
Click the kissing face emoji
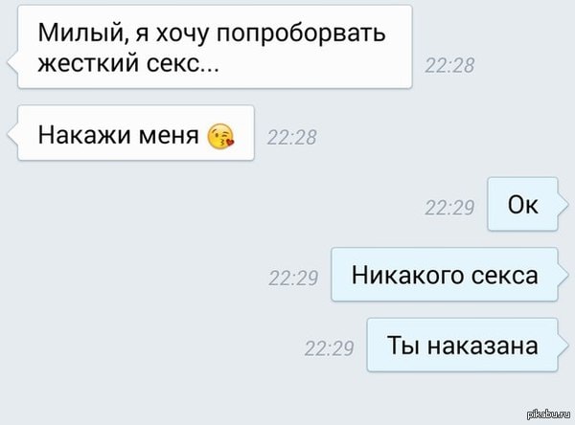coord(220,137)
